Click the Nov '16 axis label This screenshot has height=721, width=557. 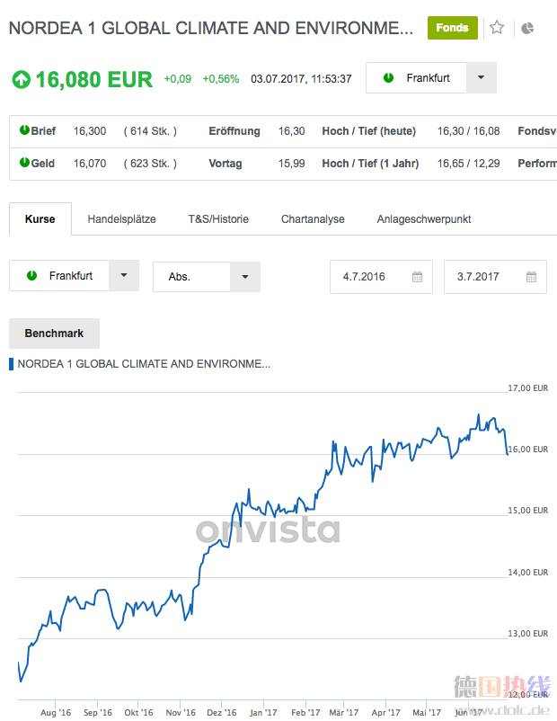(x=181, y=712)
